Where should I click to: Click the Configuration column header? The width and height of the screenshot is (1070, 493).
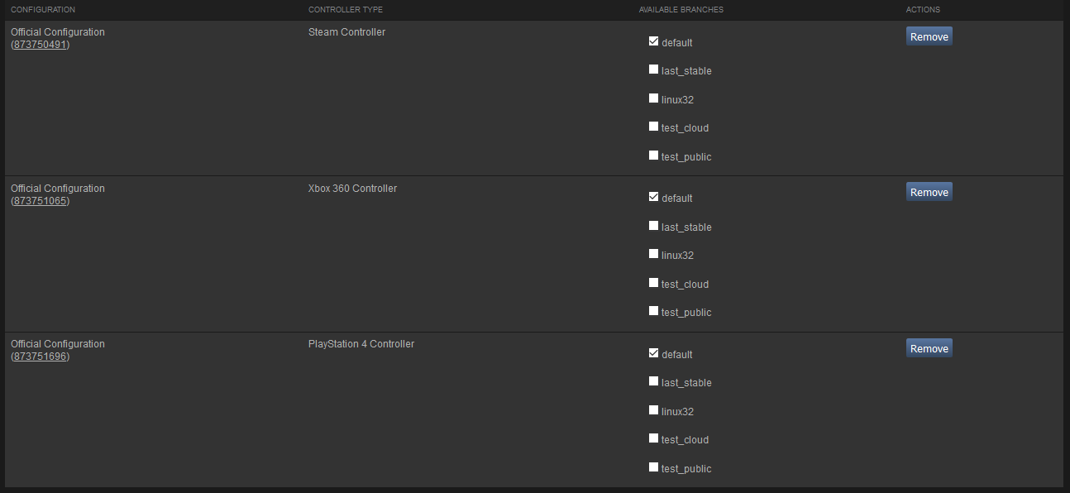[x=43, y=10]
